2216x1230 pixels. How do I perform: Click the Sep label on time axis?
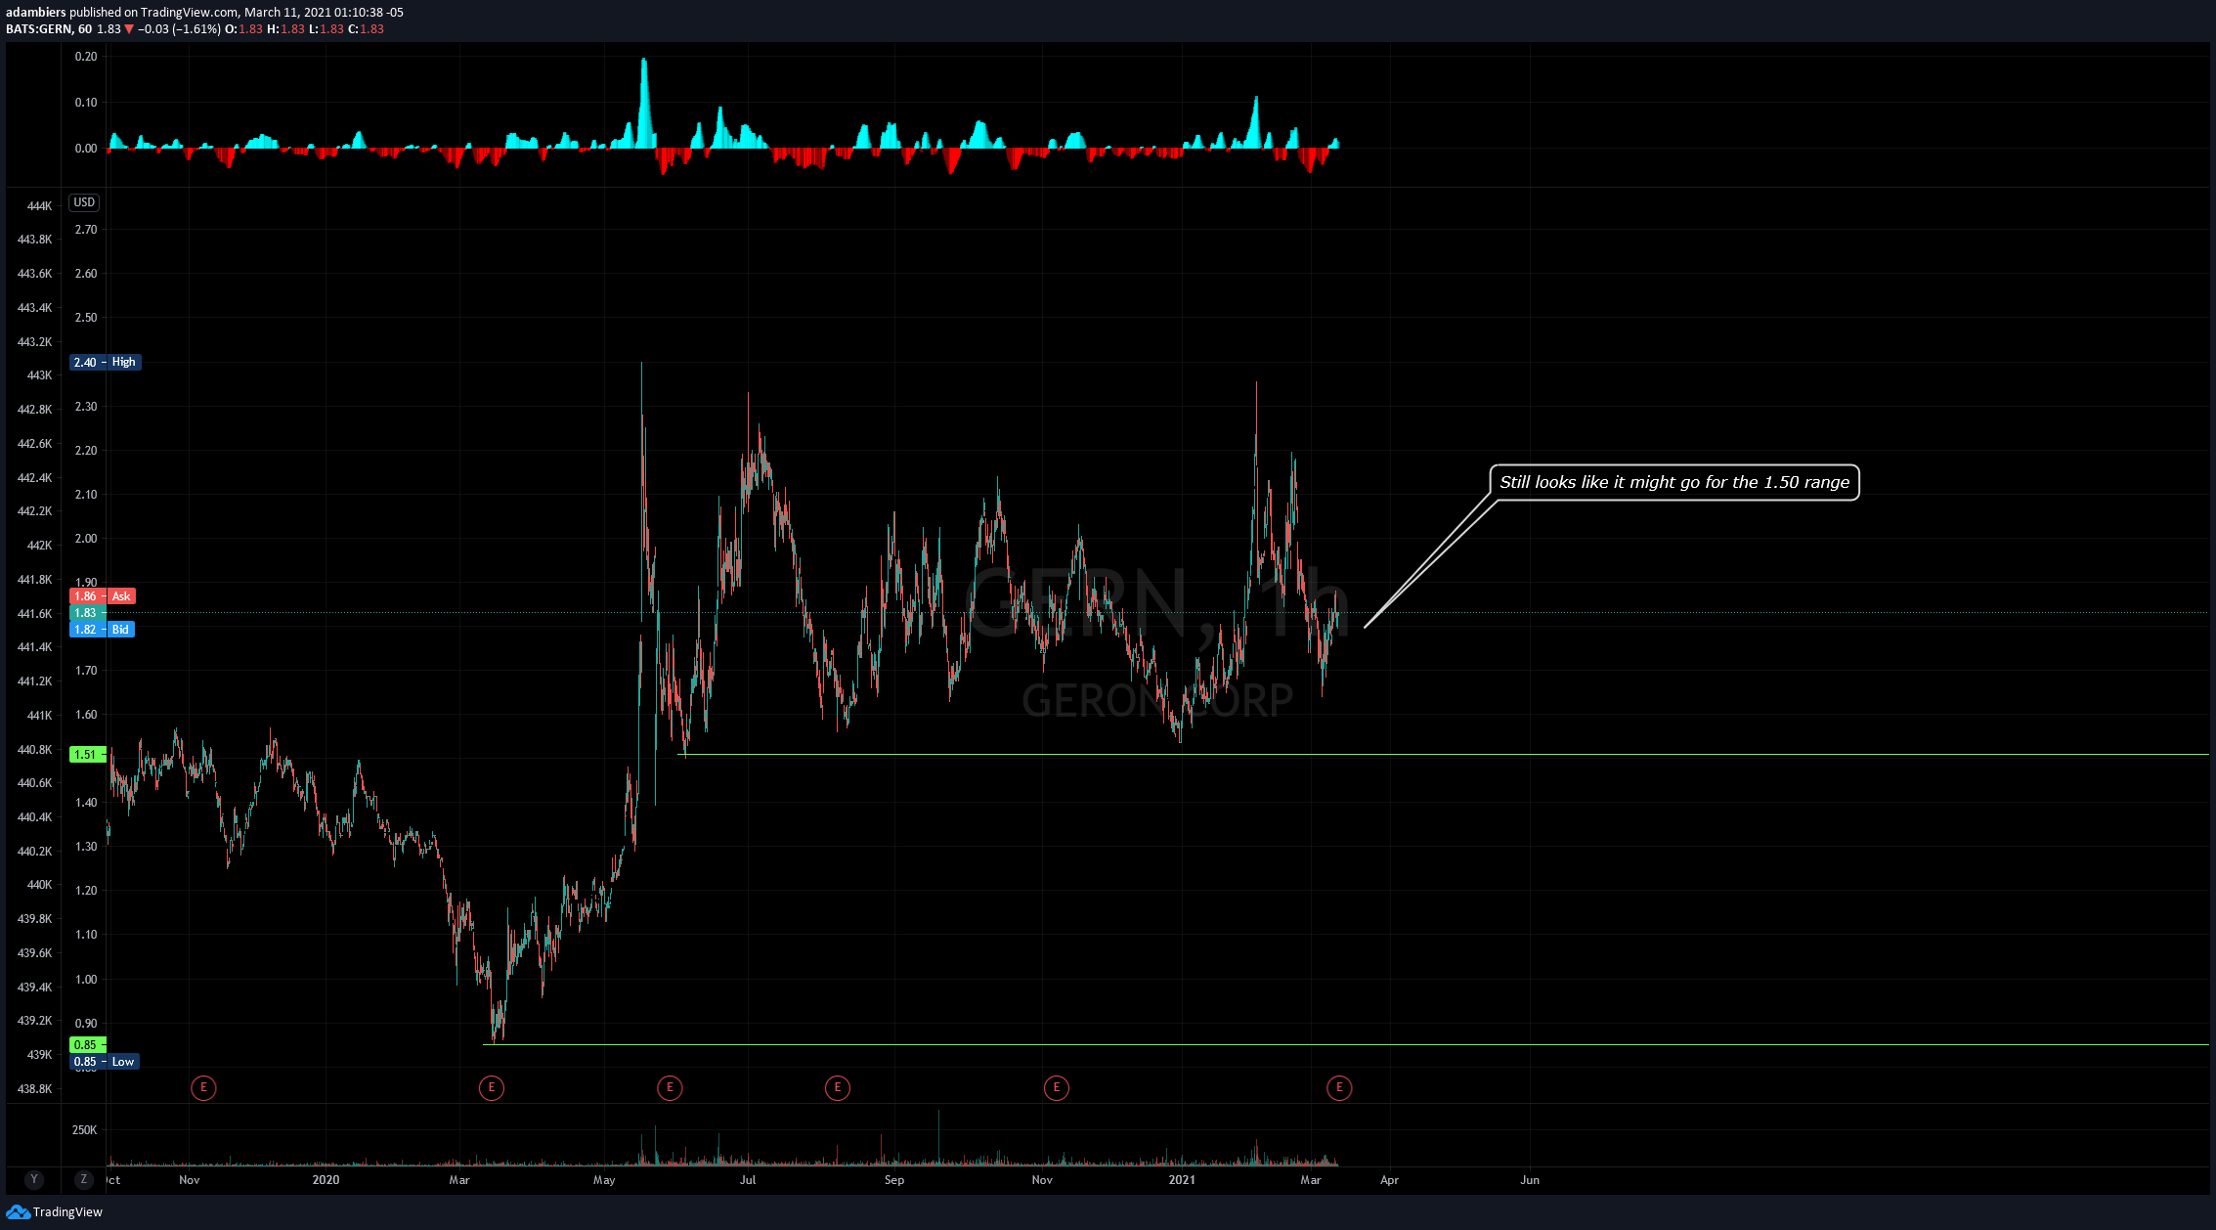[894, 1180]
